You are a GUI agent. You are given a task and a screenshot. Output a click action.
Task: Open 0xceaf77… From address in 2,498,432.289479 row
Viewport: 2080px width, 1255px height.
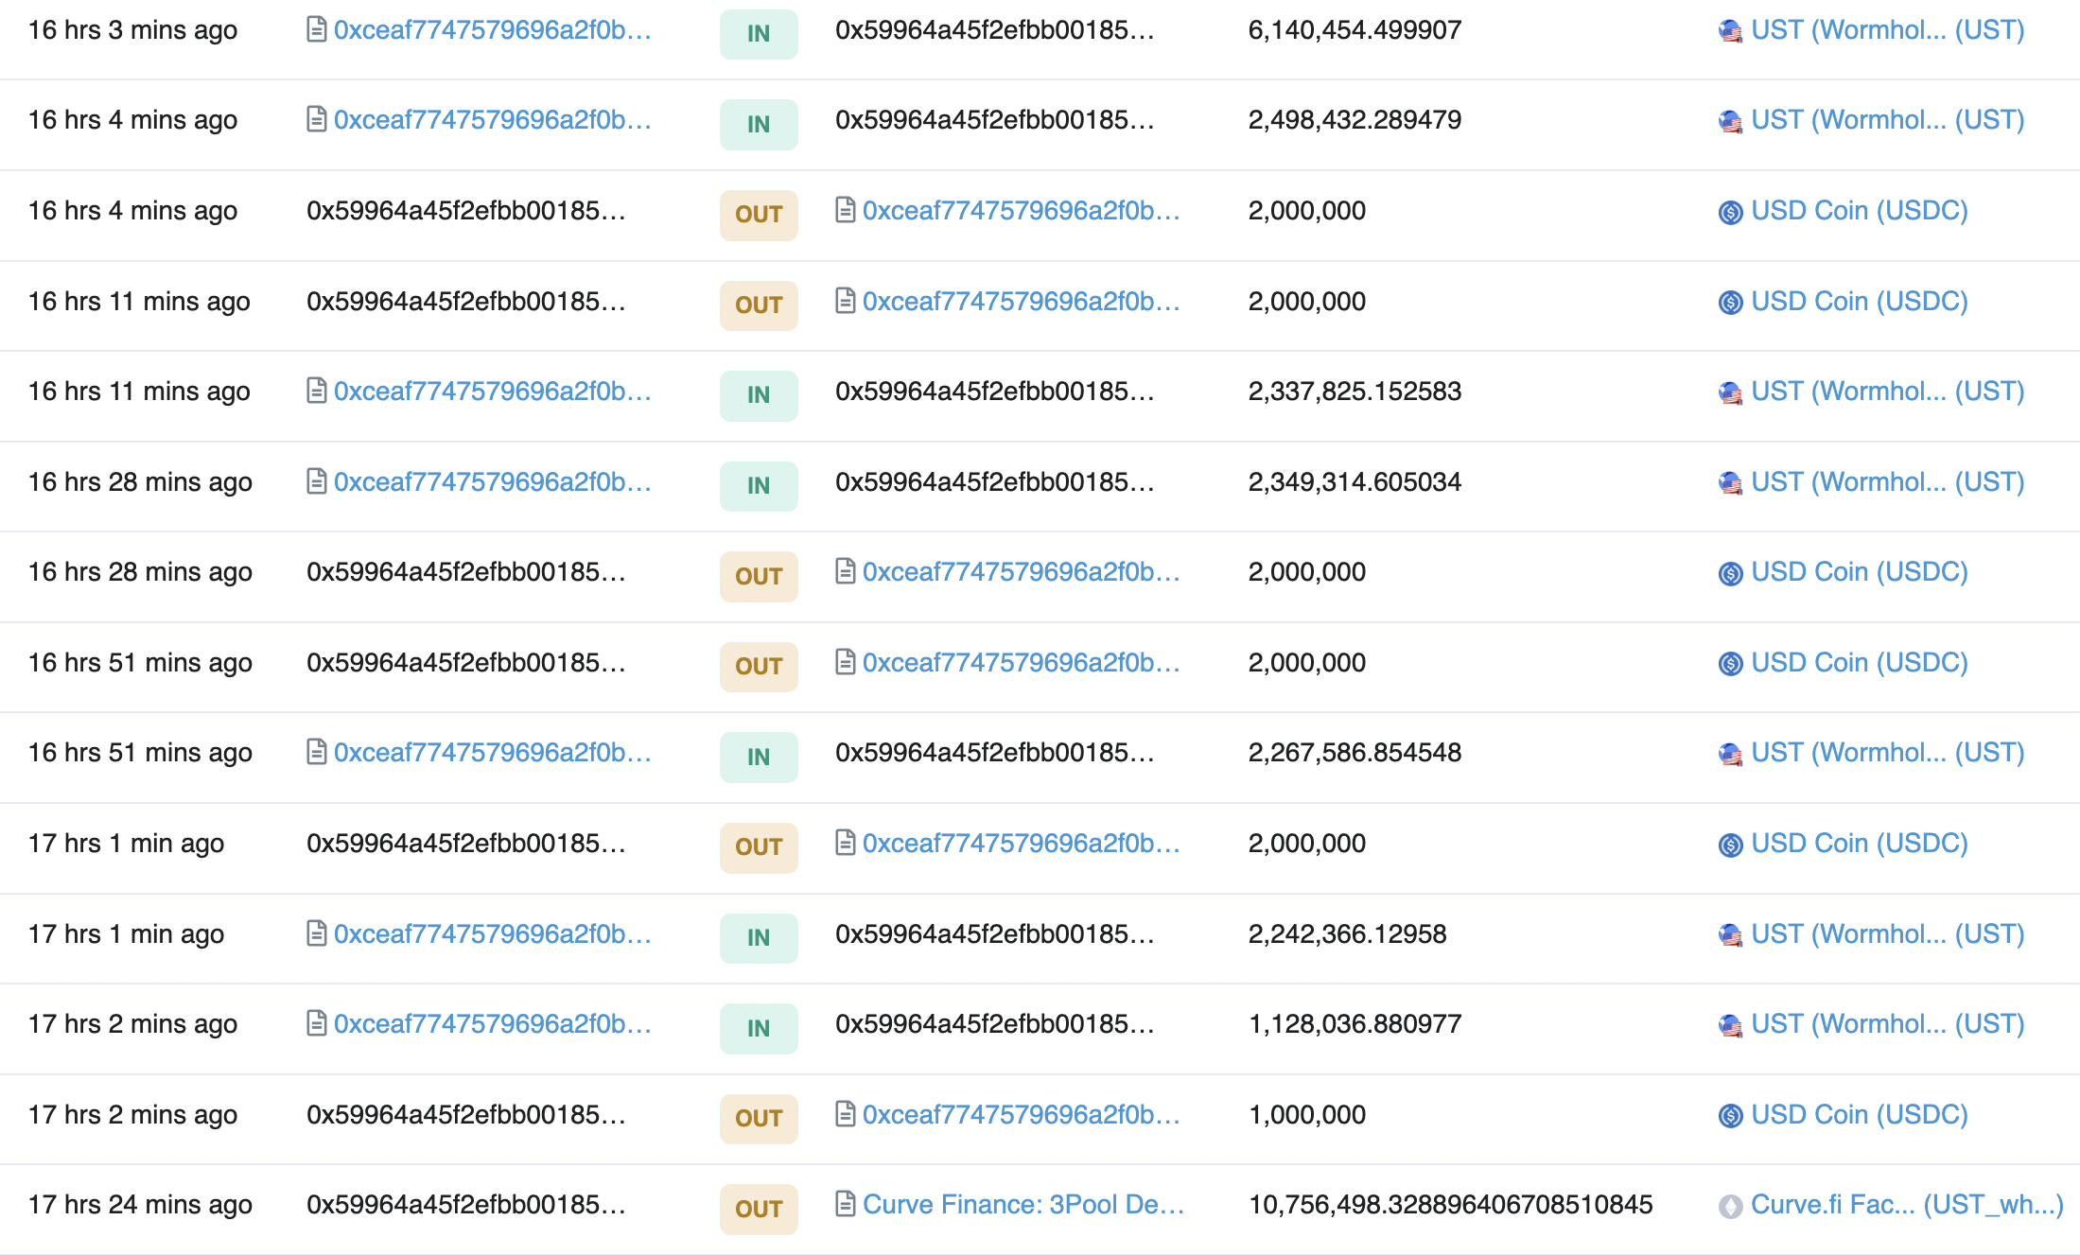493,119
